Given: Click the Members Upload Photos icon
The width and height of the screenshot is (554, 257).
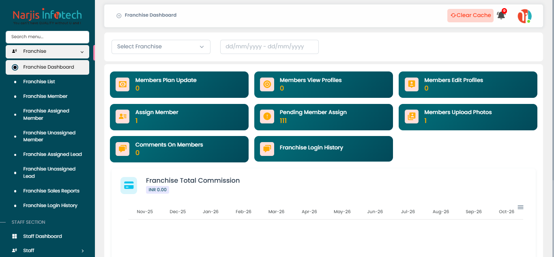Looking at the screenshot, I should pos(412,117).
